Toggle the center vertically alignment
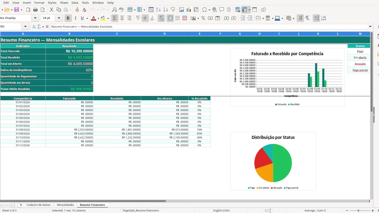Viewport: 379px width, 213px height. (x=145, y=18)
